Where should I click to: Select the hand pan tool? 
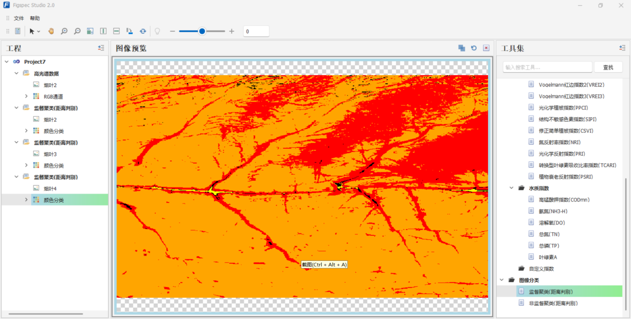pos(51,31)
